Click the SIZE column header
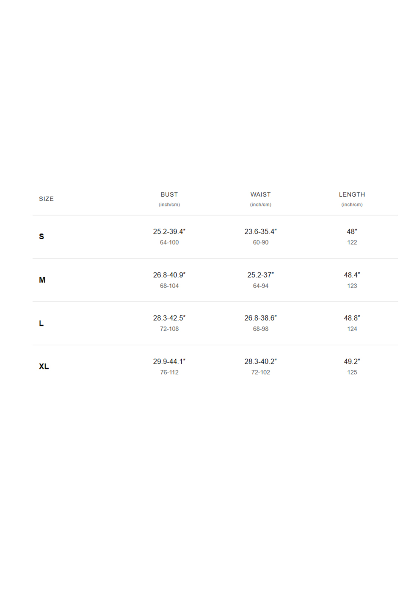411x616 pixels. [46, 199]
